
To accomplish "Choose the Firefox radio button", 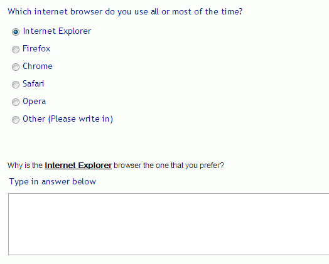I will coord(16,50).
